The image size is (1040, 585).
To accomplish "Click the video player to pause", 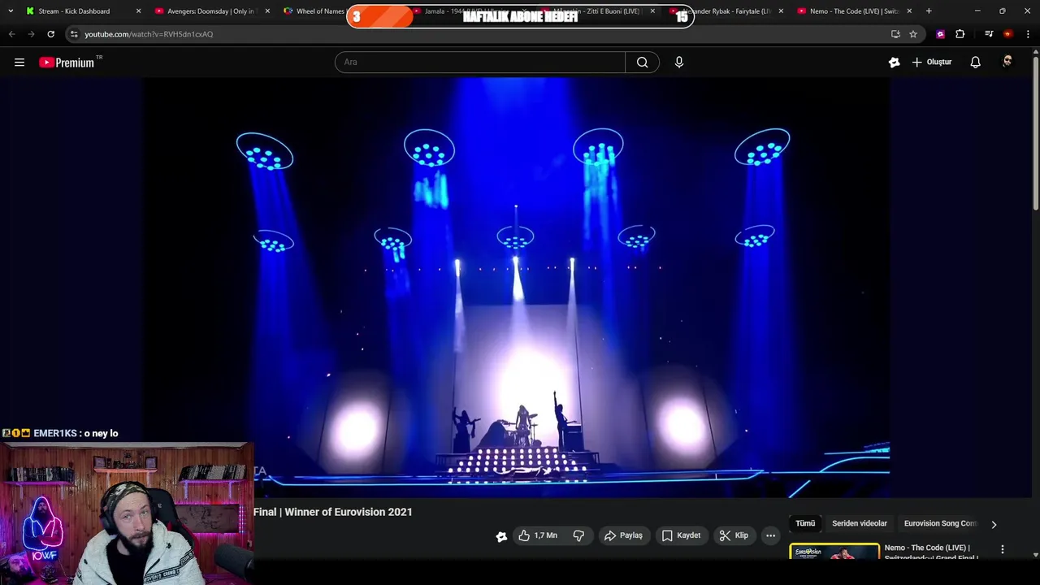I will (x=517, y=287).
